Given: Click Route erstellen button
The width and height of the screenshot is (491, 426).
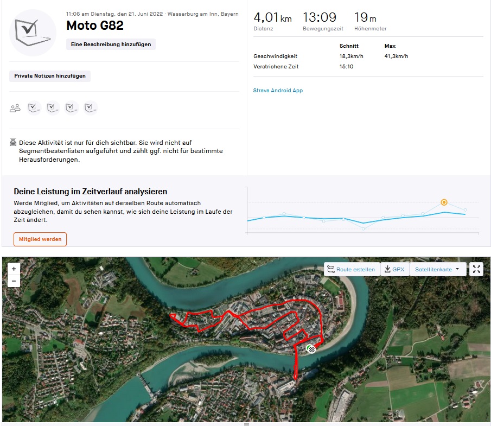Looking at the screenshot, I should click(352, 269).
